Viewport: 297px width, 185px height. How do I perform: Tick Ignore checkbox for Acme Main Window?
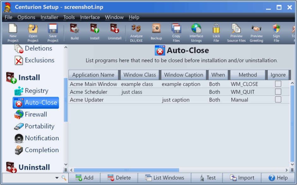tap(278, 84)
